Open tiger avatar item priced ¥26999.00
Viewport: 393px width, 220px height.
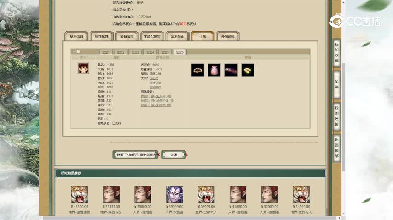pos(206,194)
